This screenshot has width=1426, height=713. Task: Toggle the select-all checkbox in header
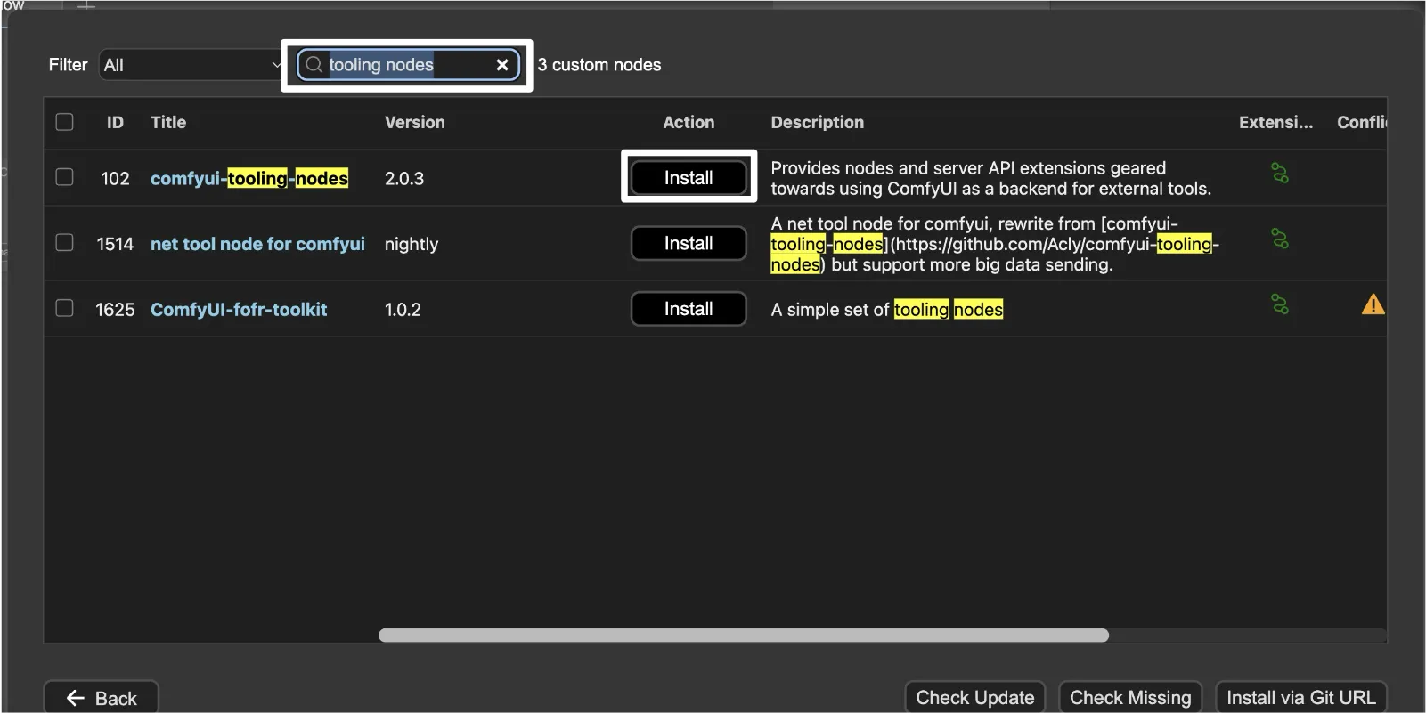(65, 122)
